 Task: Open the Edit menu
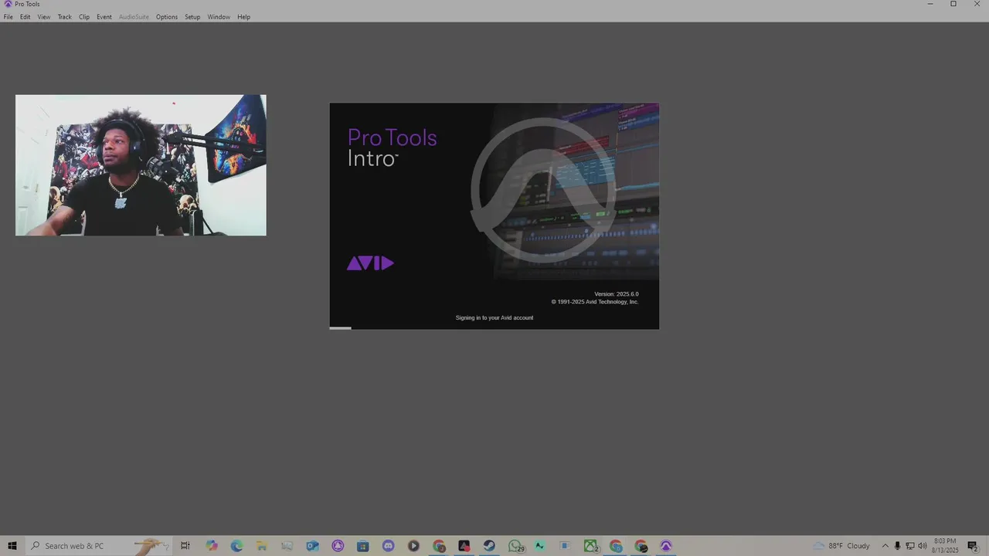25,17
